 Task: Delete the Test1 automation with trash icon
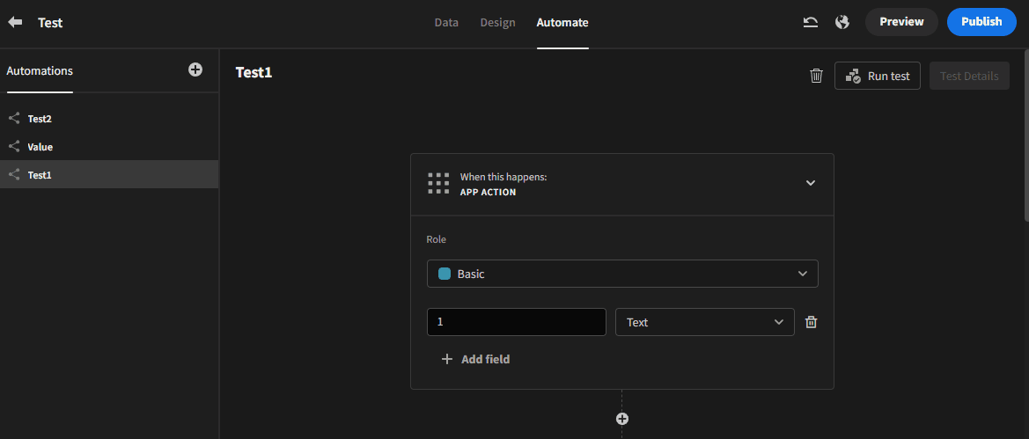tap(816, 76)
